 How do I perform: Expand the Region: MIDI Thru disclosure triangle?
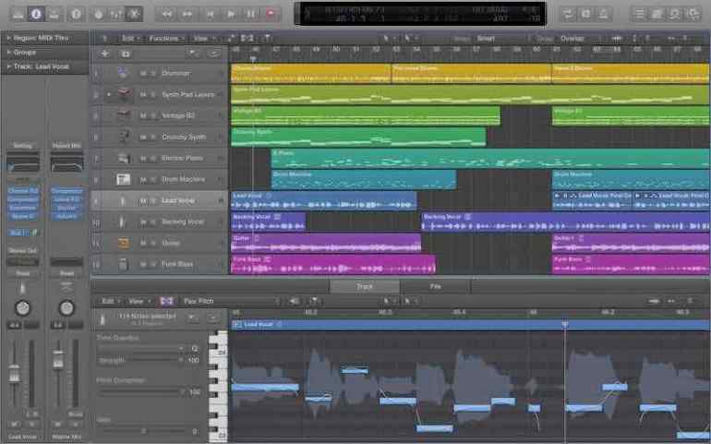pyautogui.click(x=8, y=38)
